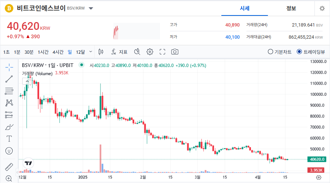Screen dimensions: 330x183
Task: Click the 거래량 (Volume) indicator label
Action: (x=37, y=73)
